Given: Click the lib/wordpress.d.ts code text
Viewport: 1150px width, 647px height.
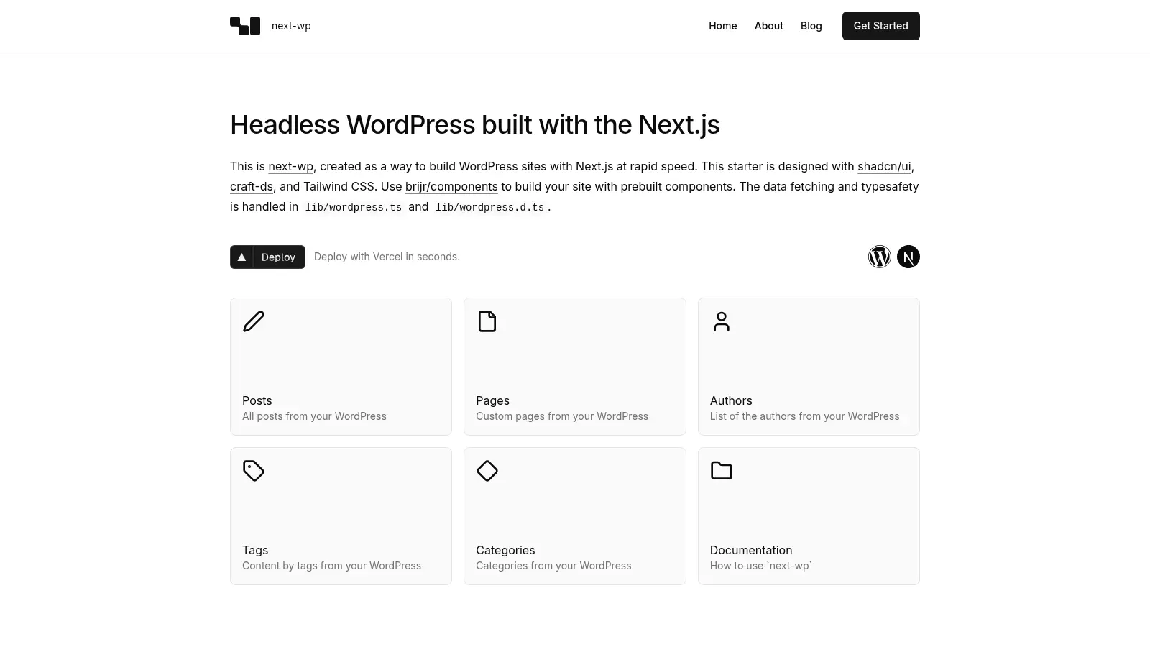Looking at the screenshot, I should tap(489, 207).
